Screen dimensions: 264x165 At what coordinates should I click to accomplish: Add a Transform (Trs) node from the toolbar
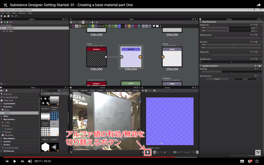point(133,26)
